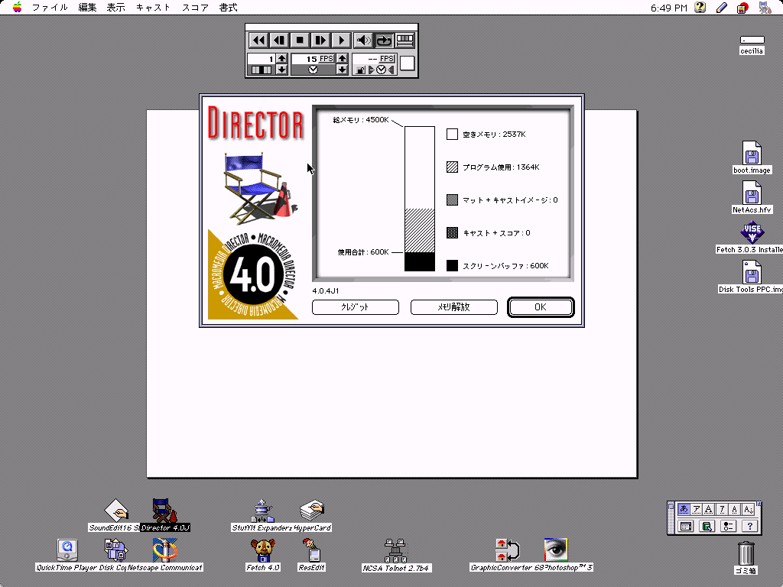Click the help question mark palette button
Image resolution: width=783 pixels, height=587 pixels.
coord(750,526)
